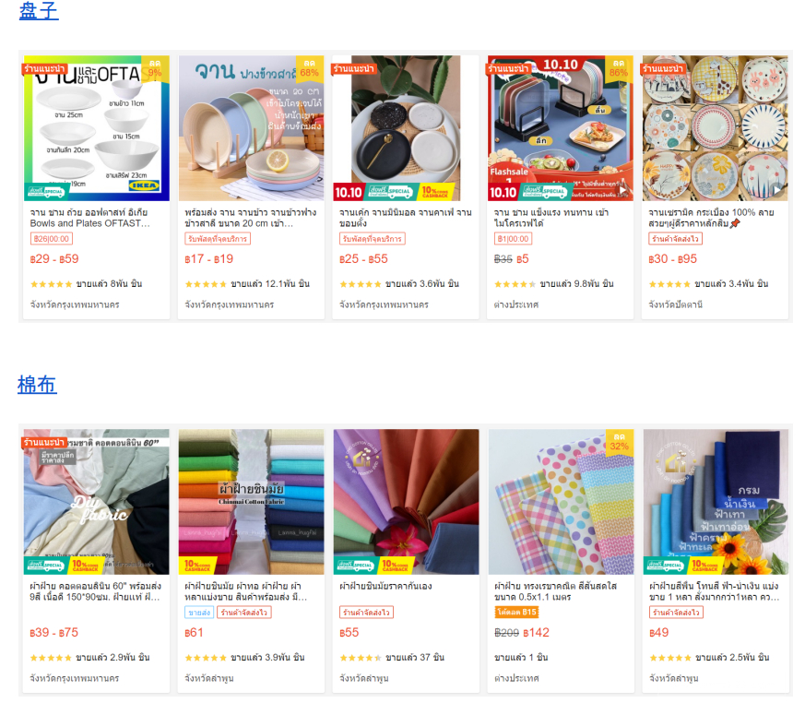Click the 86% discount badge on Flashsale plates
The height and width of the screenshot is (715, 805).
click(x=619, y=68)
